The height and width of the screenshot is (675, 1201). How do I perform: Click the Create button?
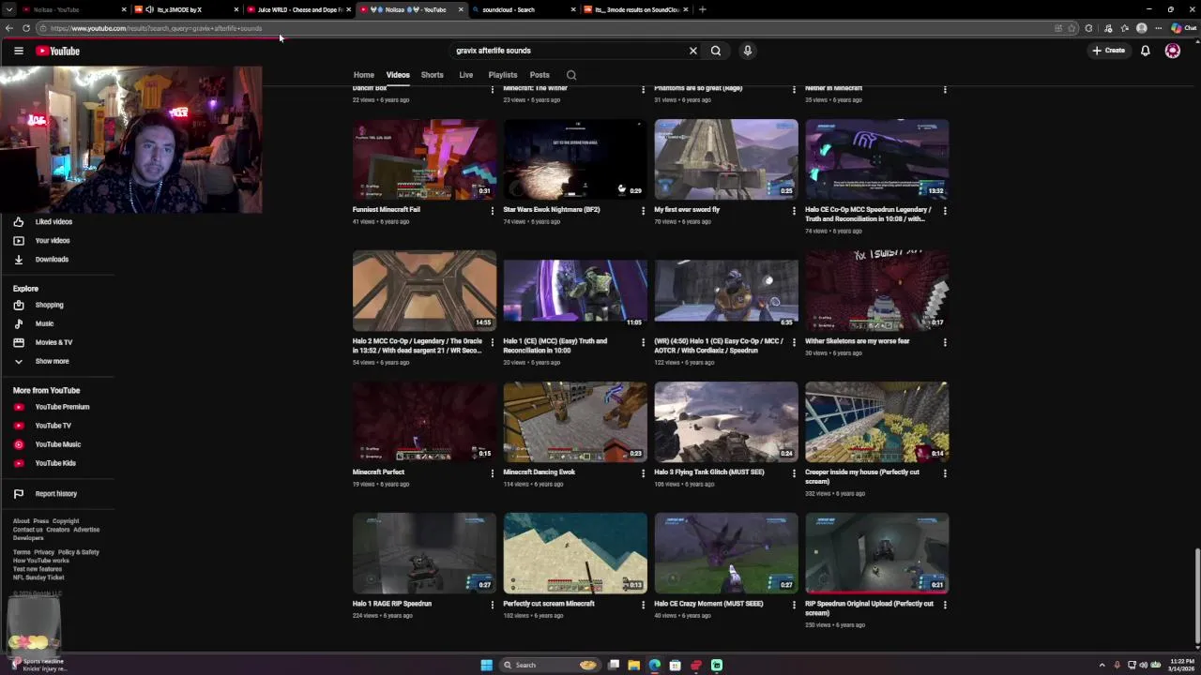pos(1108,51)
